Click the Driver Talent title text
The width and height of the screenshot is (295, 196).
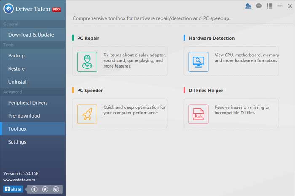[33, 9]
